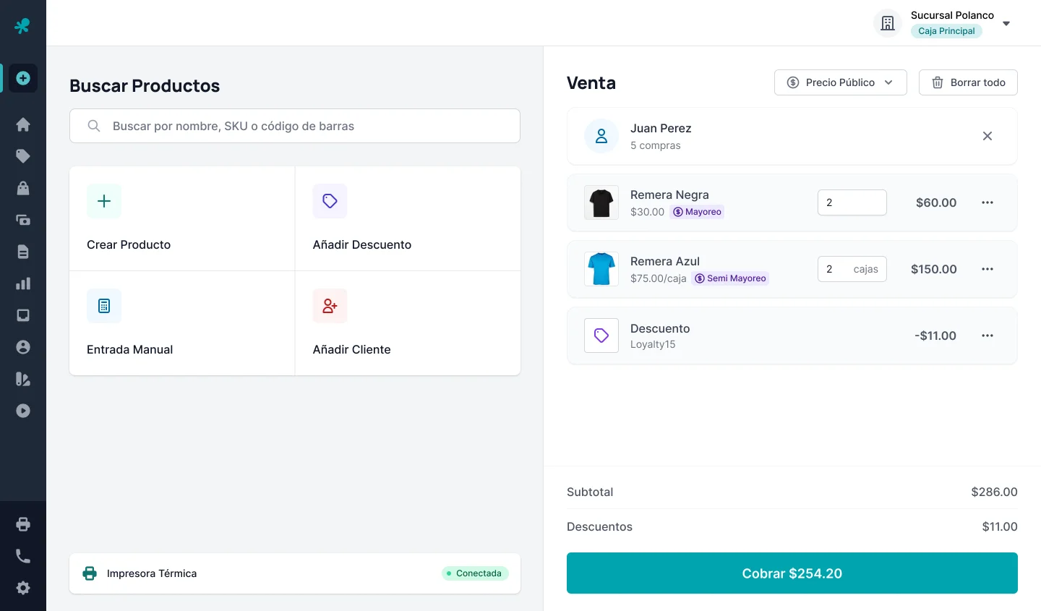Click the Subtotal amount $286.00
Screen dimensions: 1041x611
(994, 492)
